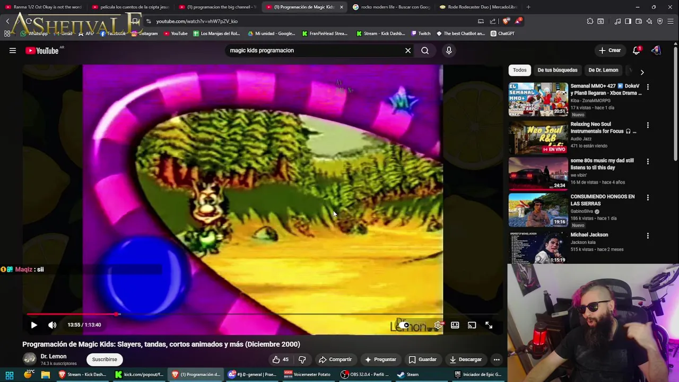The width and height of the screenshot is (679, 382).
Task: Open the player settings gear
Action: pos(438,325)
